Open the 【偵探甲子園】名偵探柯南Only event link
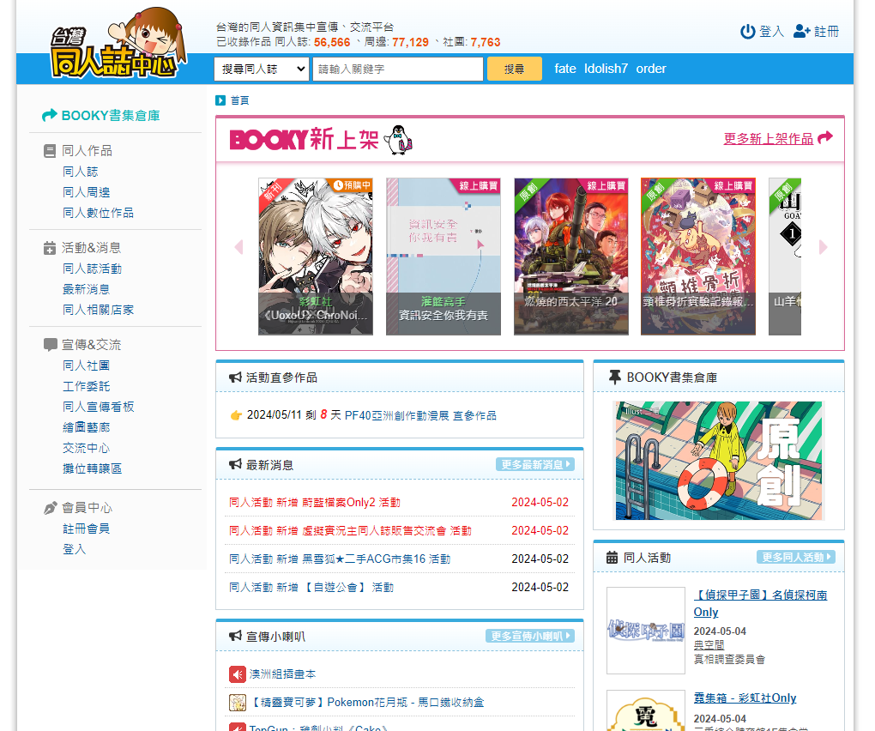 pos(761,604)
